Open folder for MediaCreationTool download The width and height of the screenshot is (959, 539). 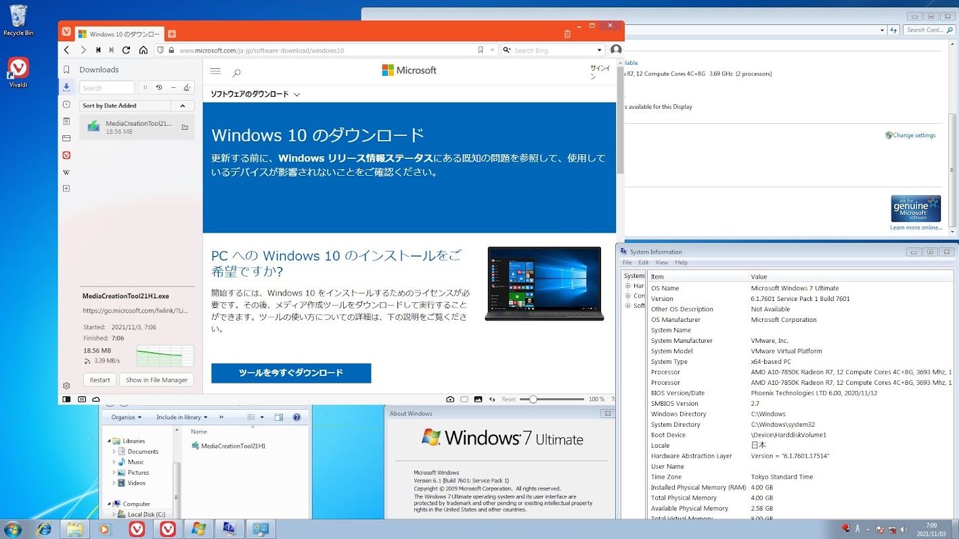(185, 127)
